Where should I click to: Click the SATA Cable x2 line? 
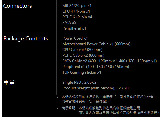click(109, 61)
